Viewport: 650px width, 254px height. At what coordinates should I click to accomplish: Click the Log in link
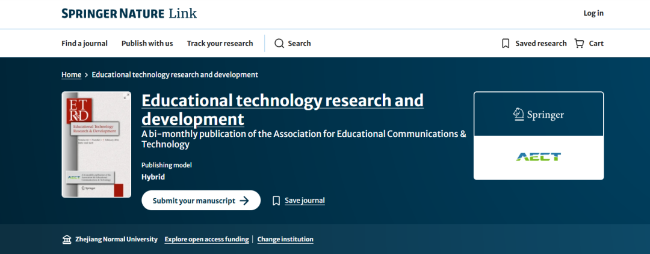[x=593, y=13]
